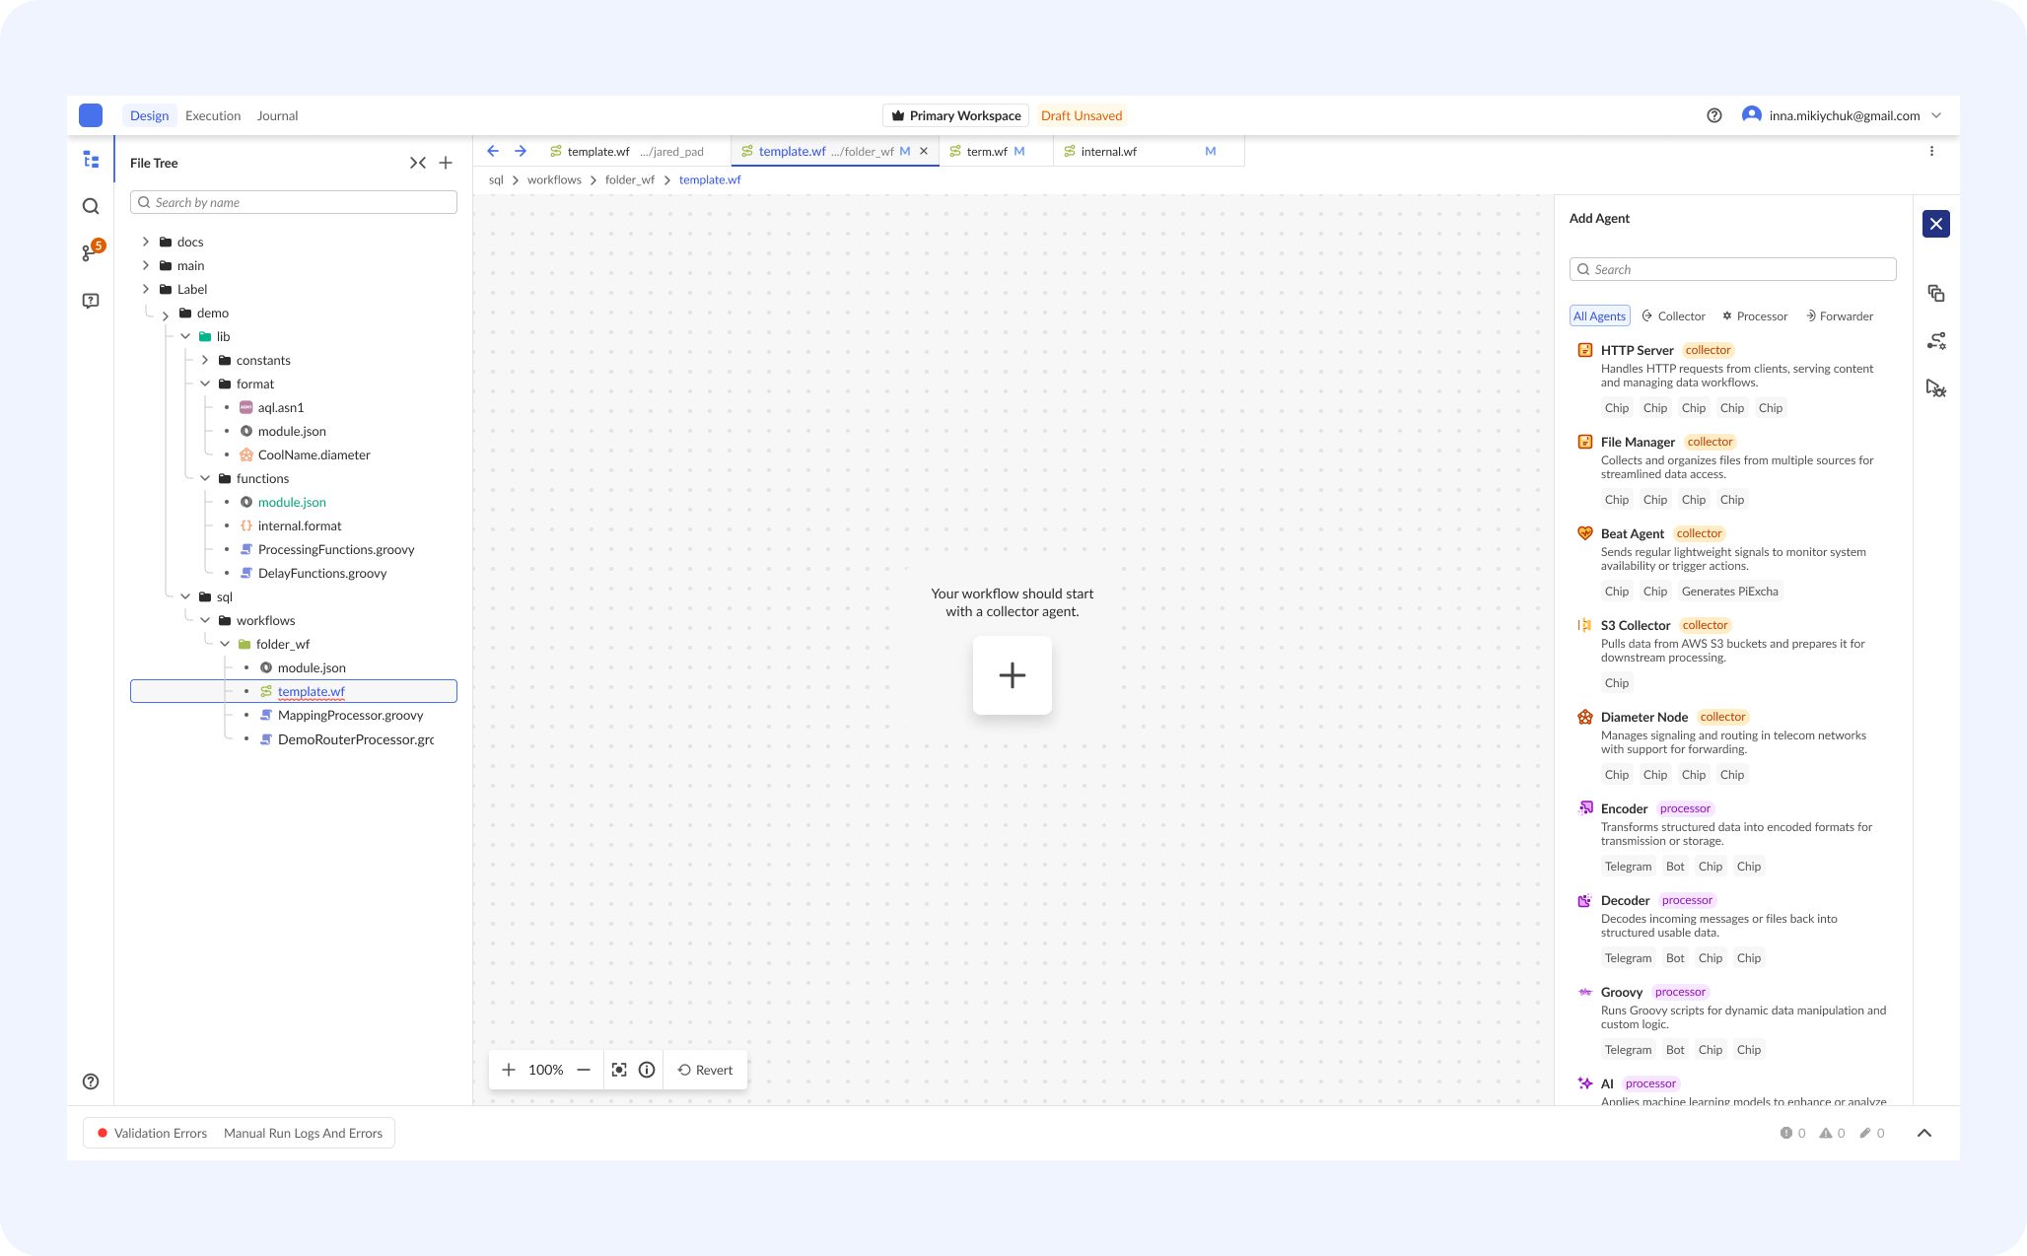Screen dimensions: 2027x1256
Task: Open source control icon with badge 5
Action: tap(91, 252)
